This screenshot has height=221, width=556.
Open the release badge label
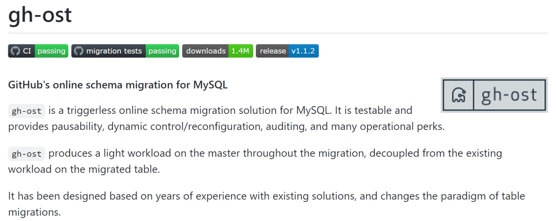pos(272,51)
